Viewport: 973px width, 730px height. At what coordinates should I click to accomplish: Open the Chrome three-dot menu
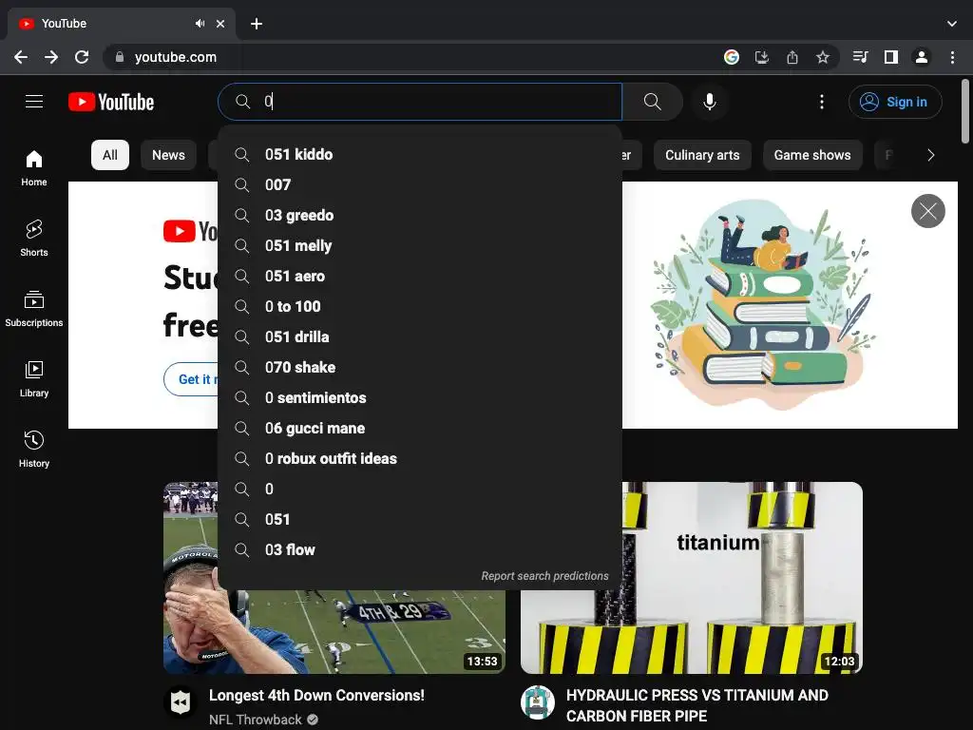point(952,57)
